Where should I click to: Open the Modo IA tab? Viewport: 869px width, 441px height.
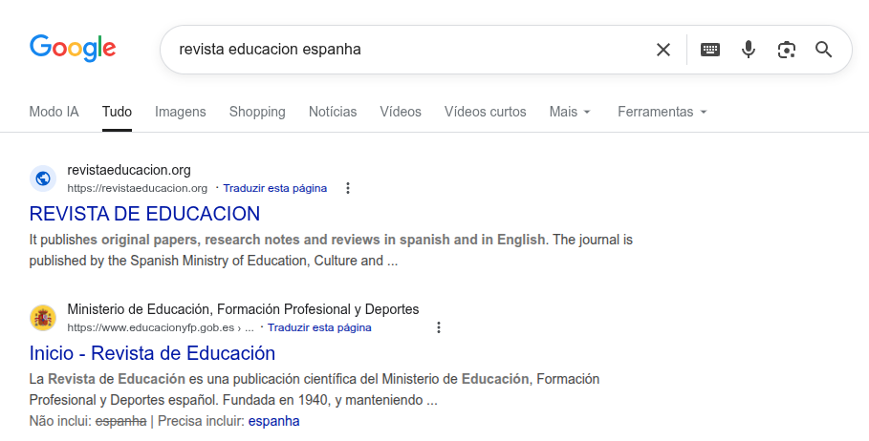tap(54, 112)
